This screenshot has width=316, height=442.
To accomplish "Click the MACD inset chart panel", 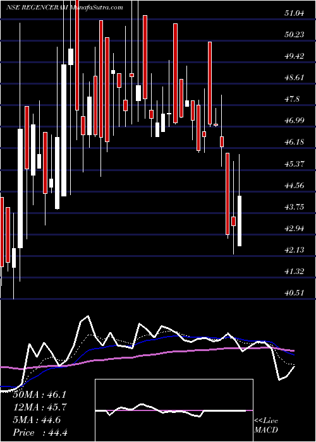I will [x=174, y=410].
